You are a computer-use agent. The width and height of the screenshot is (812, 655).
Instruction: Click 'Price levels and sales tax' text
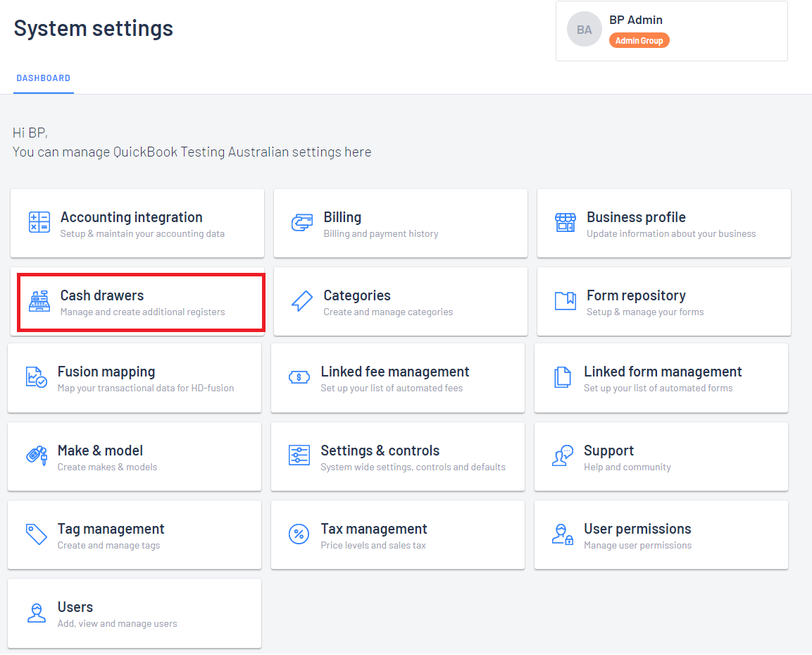(x=373, y=546)
